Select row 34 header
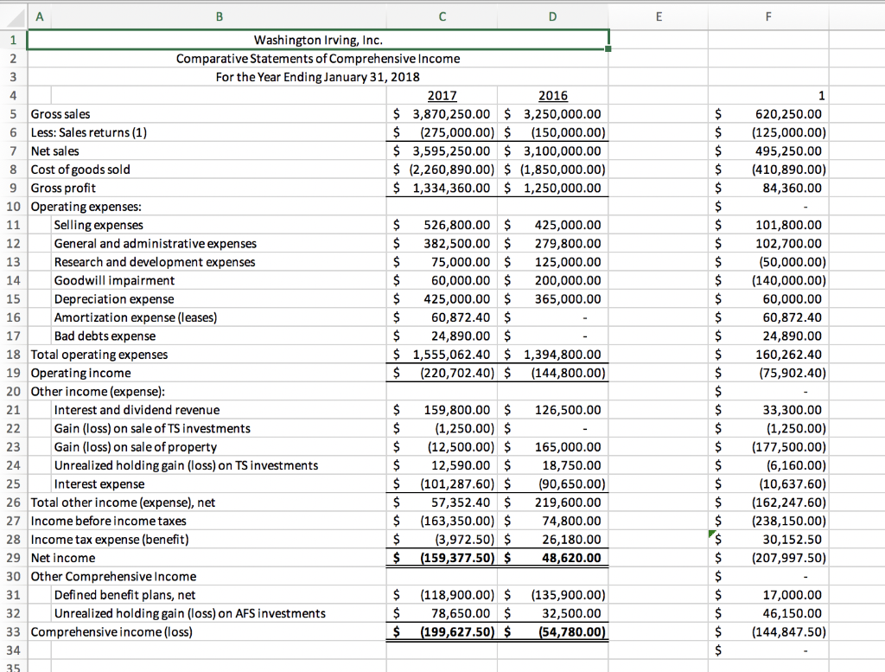The image size is (885, 672). tap(15, 649)
